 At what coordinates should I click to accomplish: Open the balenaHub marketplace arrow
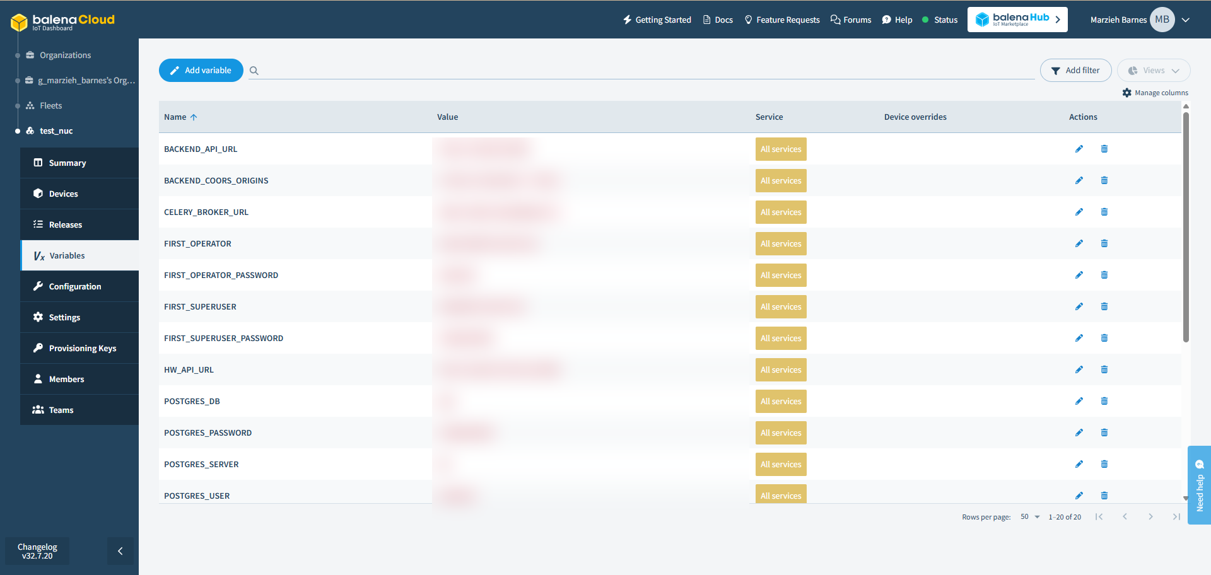(1058, 20)
